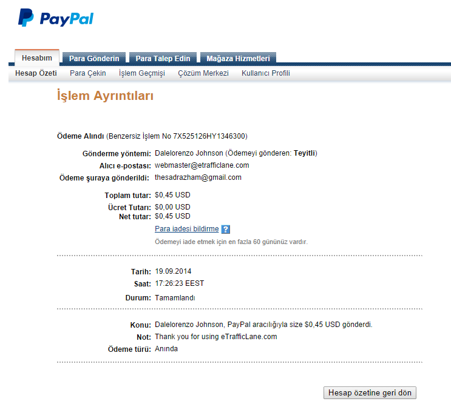The height and width of the screenshot is (410, 451).
Task: Click the Net tutar $0,45 USD value
Action: [172, 216]
